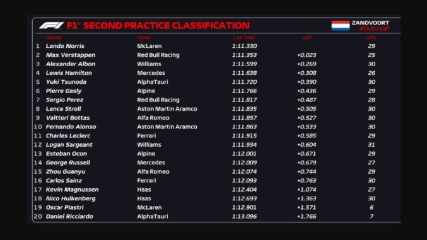Select Max Verstappen in second place
The height and width of the screenshot is (240, 427).
click(71, 55)
